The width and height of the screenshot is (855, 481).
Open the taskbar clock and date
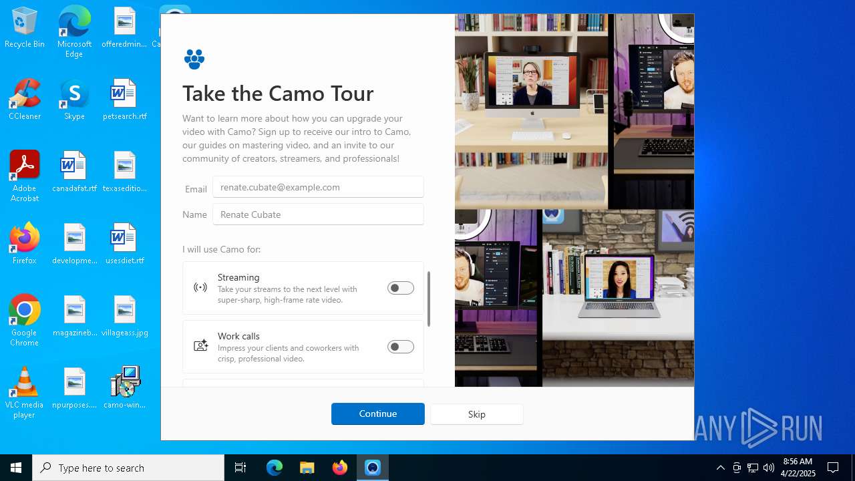[798, 468]
